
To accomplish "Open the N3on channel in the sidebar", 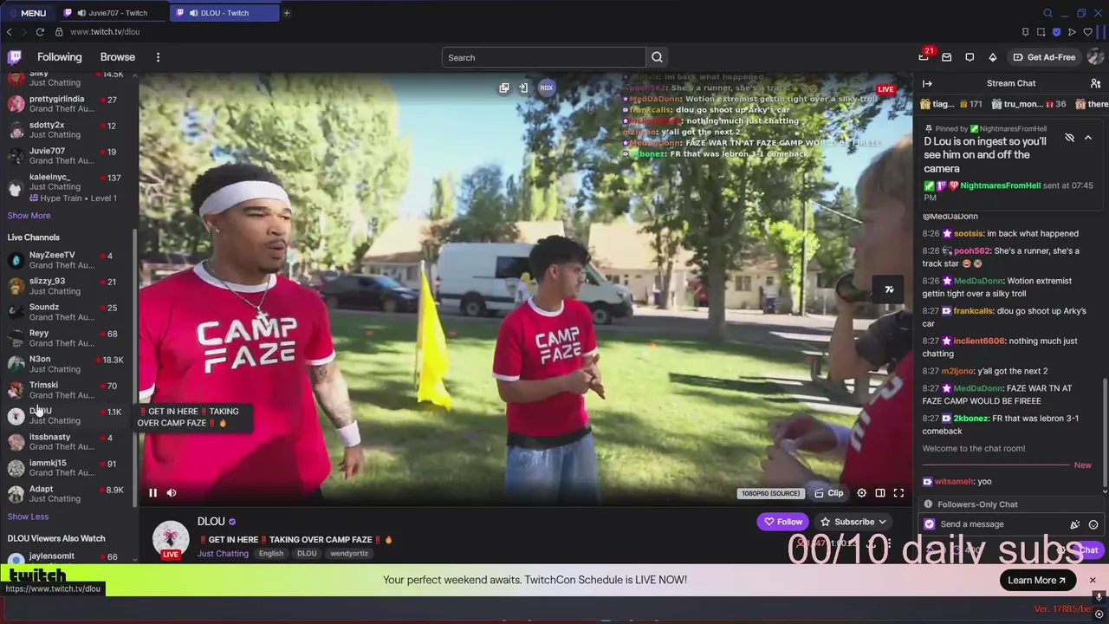I will 66,364.
